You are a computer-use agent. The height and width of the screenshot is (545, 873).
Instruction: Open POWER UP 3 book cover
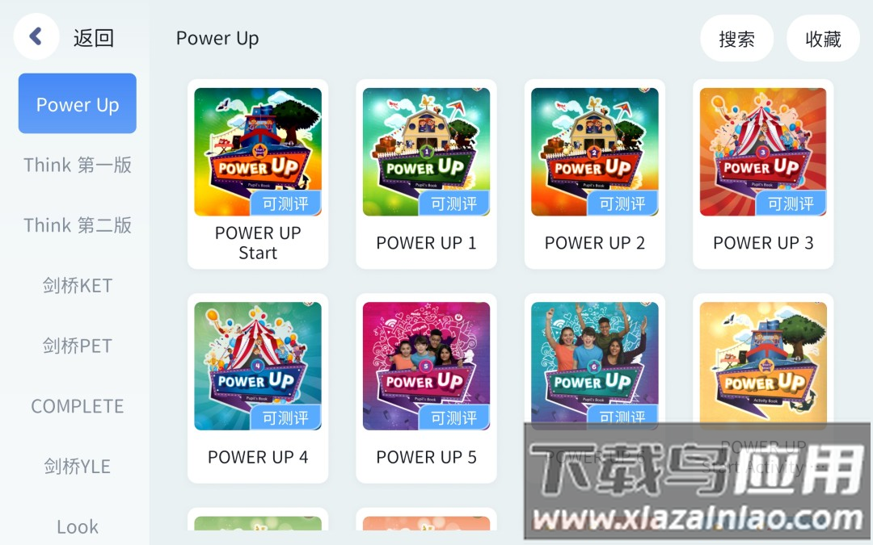tap(763, 152)
